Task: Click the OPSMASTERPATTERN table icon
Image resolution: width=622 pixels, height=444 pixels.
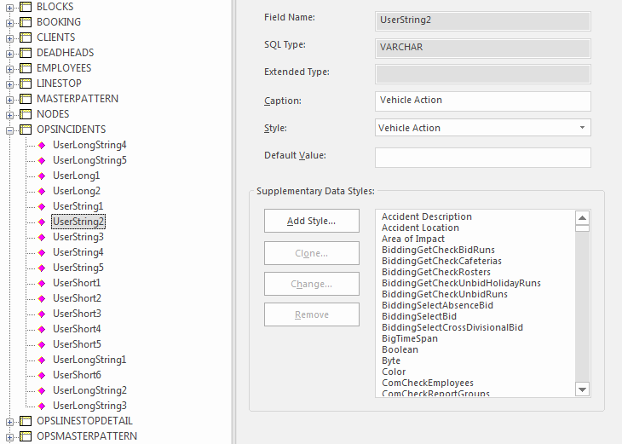Action: click(x=26, y=436)
